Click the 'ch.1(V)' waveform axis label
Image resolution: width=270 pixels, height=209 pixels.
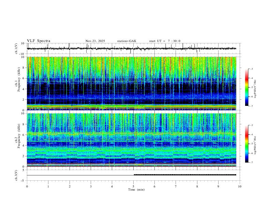pos(16,48)
